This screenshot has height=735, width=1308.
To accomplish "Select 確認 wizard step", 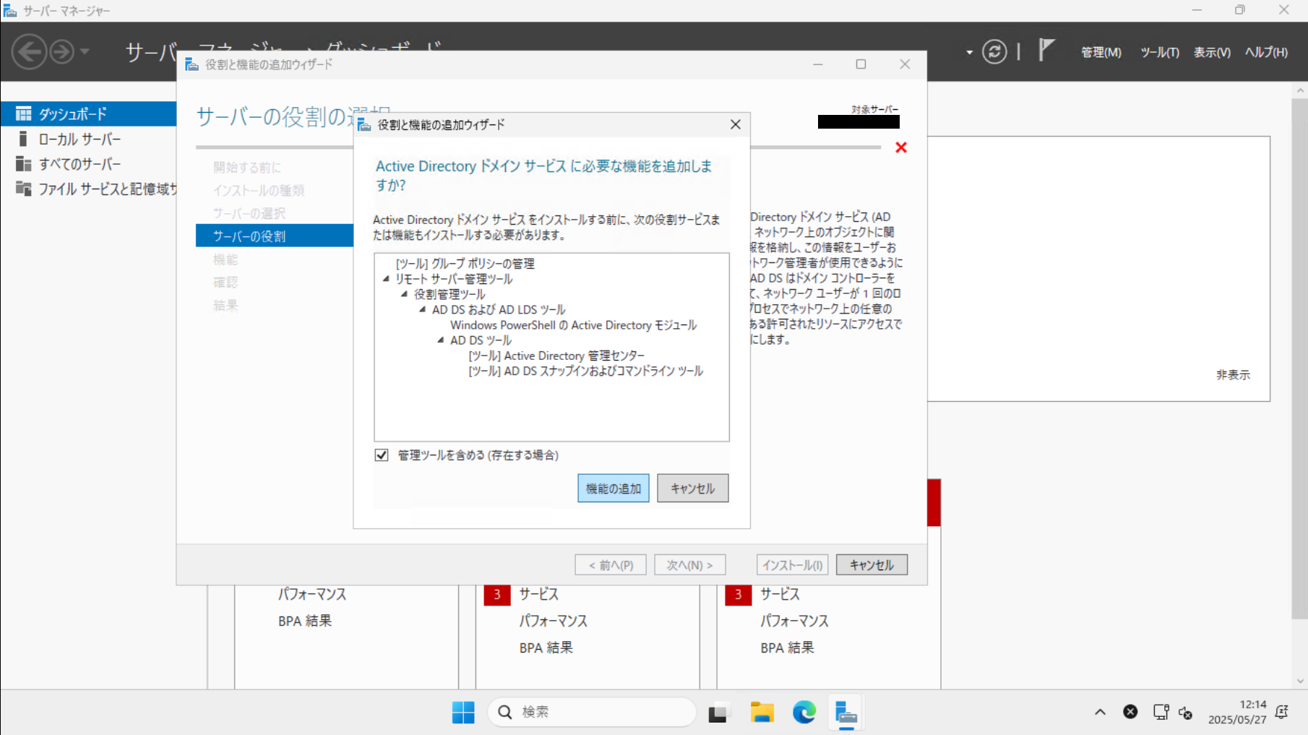I will coord(225,282).
